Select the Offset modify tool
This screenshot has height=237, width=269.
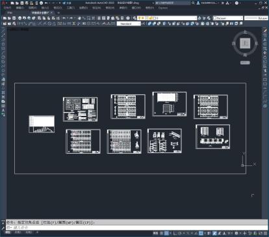click(x=265, y=44)
